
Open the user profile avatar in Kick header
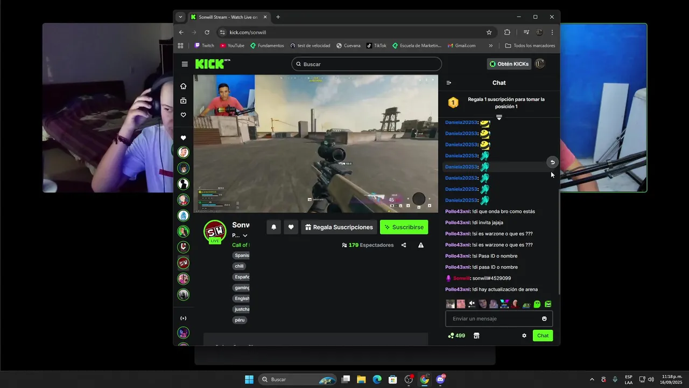point(540,64)
